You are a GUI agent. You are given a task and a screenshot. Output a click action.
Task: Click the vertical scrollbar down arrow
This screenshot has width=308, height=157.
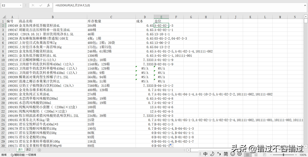tap(306, 146)
